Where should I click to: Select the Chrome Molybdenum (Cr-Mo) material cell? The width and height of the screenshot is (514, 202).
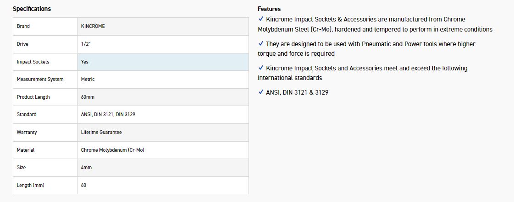[x=113, y=150]
